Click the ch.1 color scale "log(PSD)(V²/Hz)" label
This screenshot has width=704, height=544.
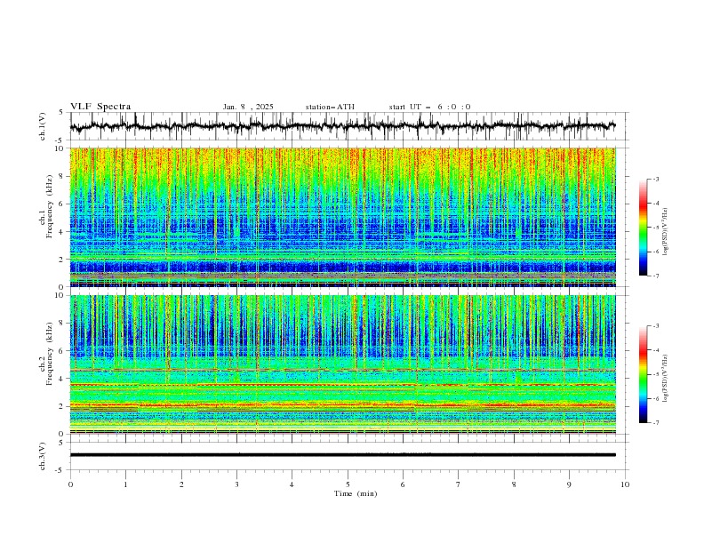click(x=666, y=232)
